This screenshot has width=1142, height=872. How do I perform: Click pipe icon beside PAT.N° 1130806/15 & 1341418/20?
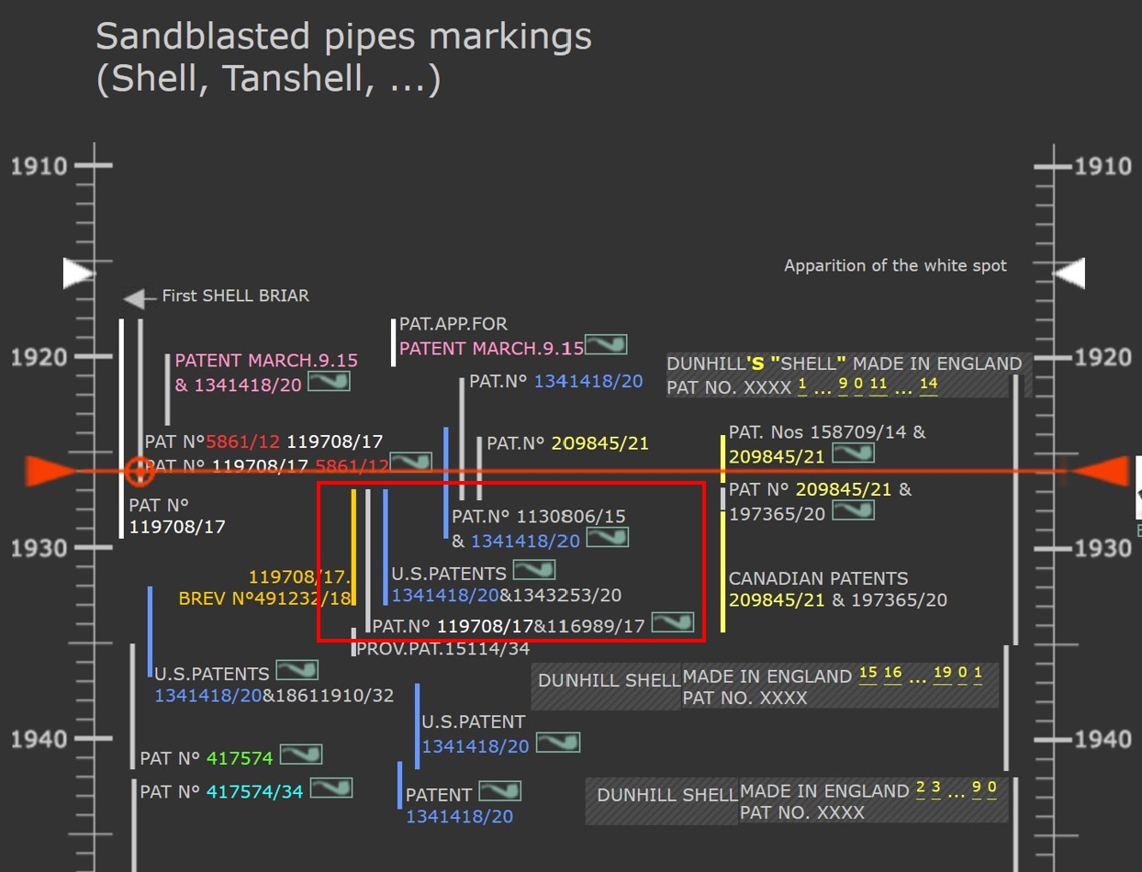[x=607, y=537]
